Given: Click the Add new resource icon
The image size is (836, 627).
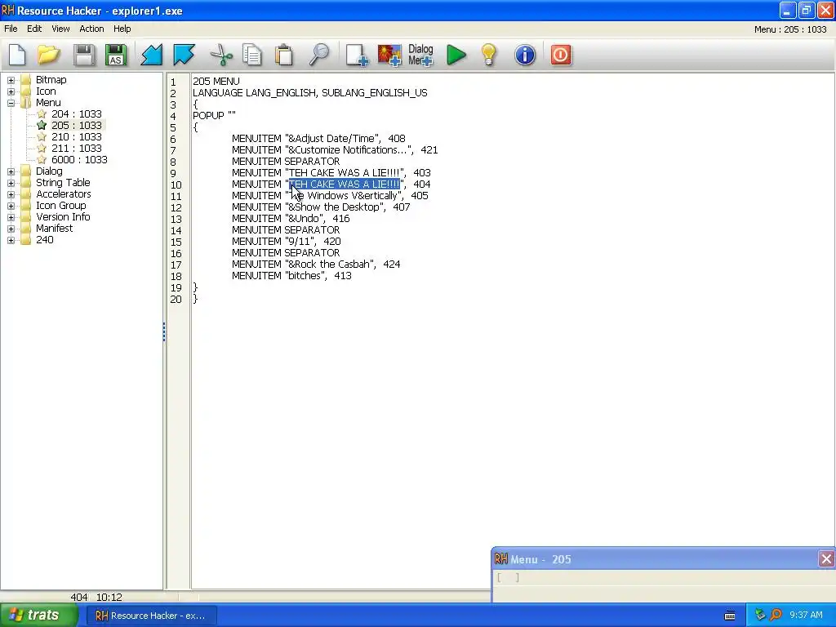Looking at the screenshot, I should pyautogui.click(x=357, y=55).
